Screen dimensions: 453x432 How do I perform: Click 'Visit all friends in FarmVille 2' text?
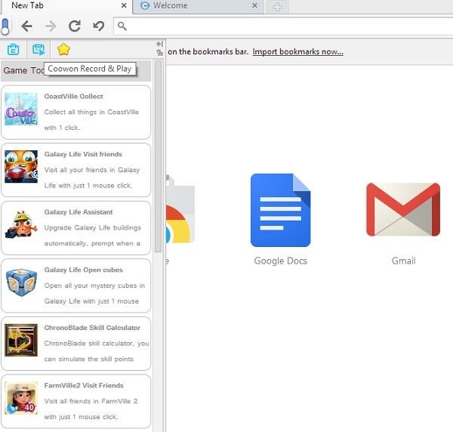point(91,401)
